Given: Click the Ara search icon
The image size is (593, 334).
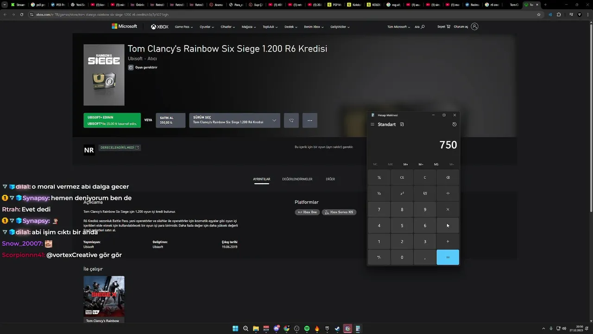Looking at the screenshot, I should (420, 27).
